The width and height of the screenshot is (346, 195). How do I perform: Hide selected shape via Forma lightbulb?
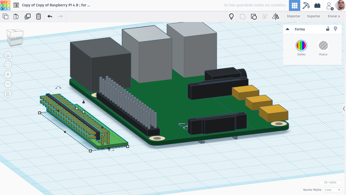[335, 29]
